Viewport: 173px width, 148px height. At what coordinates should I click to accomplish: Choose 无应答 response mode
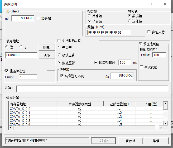click(x=59, y=48)
